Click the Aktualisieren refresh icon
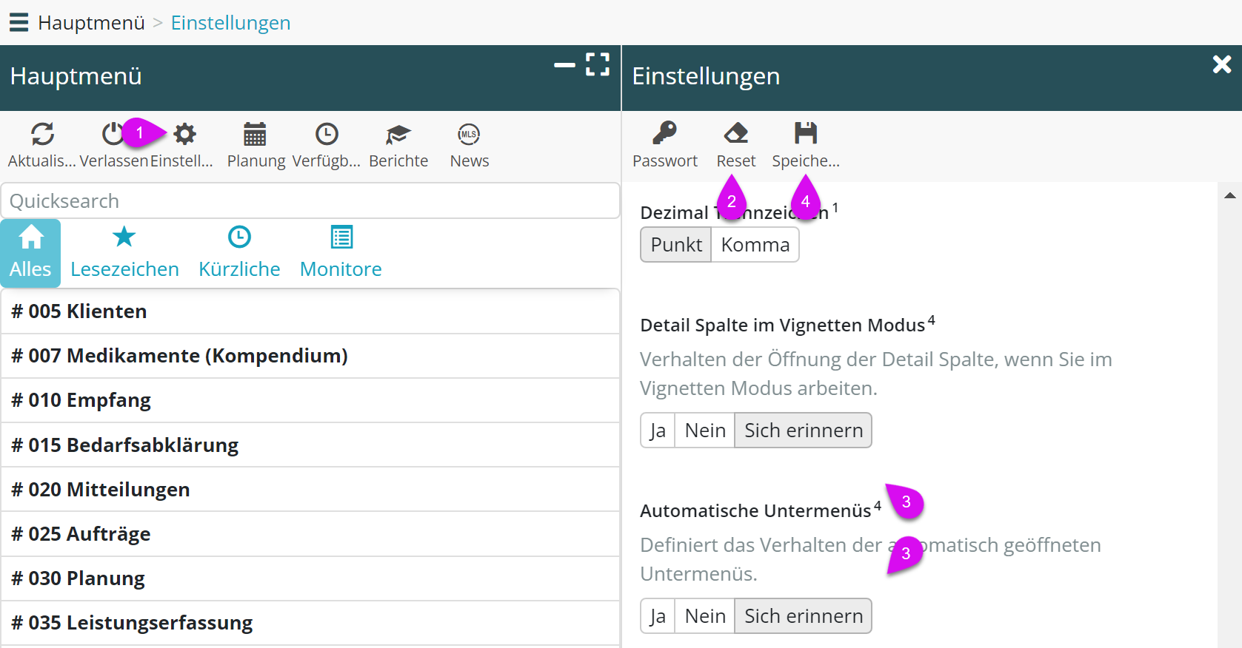The image size is (1242, 648). (x=42, y=135)
